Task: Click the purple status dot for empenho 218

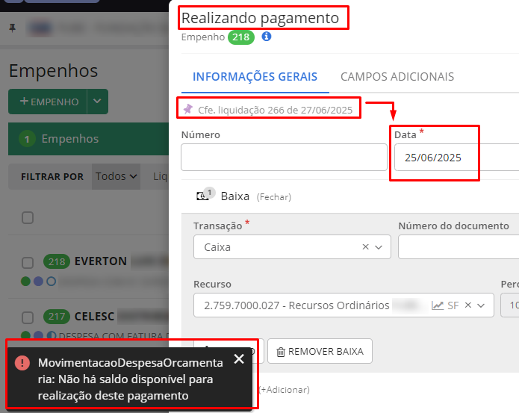Action: click(x=38, y=282)
